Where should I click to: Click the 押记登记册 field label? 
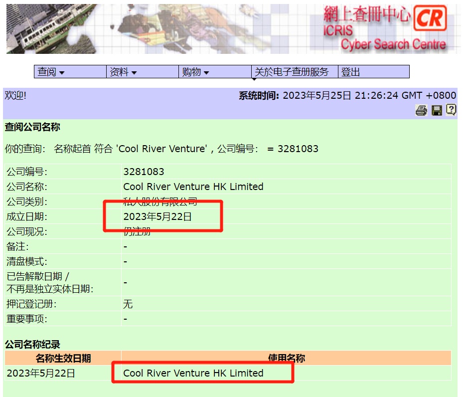click(31, 304)
